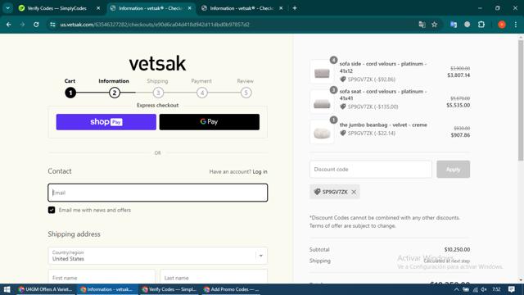Switch to the Verify Codes — SimplyCodes tab
The width and height of the screenshot is (524, 295).
(56, 8)
